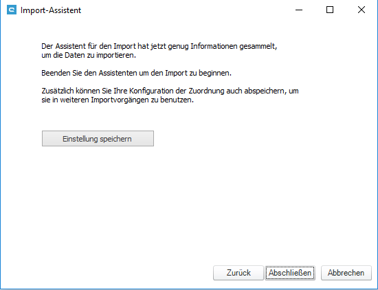Image resolution: width=378 pixels, height=290 pixels.
Task: Go back to the previous wizard step
Action: coord(238,273)
